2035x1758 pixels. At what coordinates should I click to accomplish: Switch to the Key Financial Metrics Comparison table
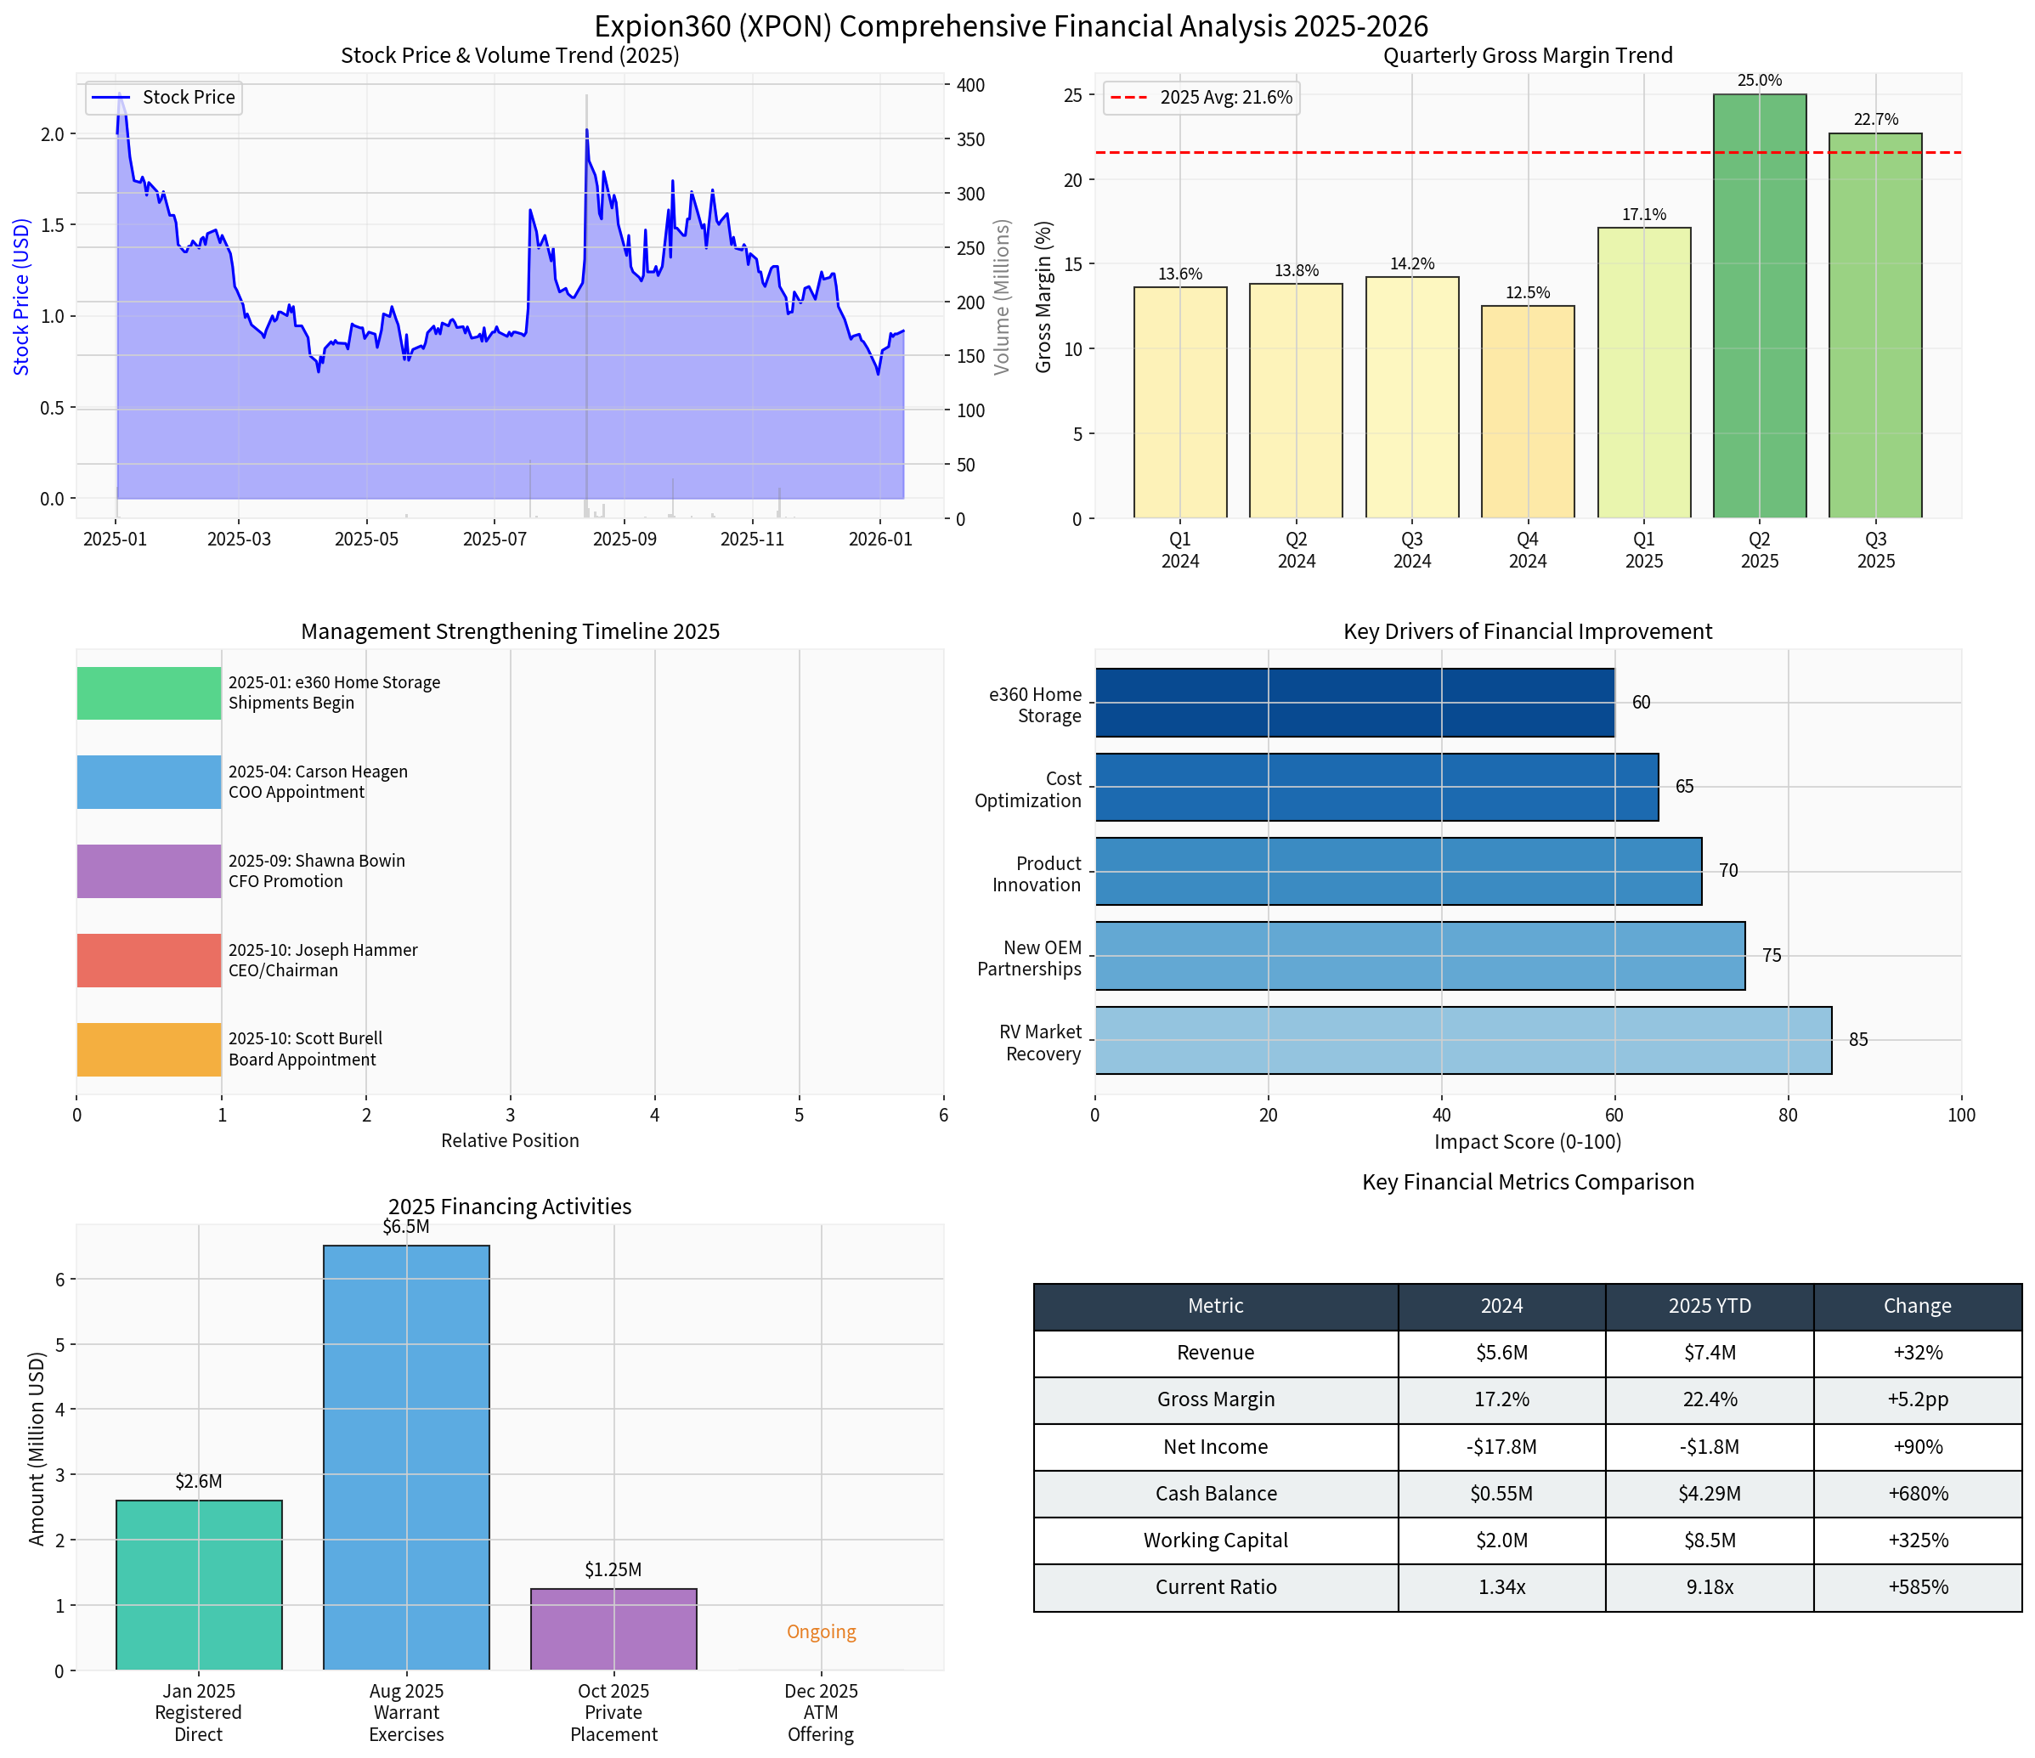tap(1529, 1182)
